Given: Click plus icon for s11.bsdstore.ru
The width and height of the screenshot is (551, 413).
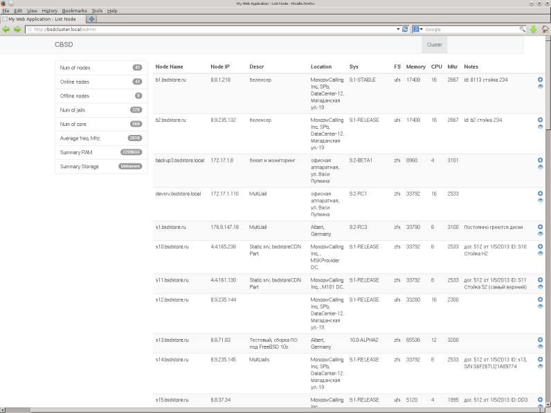Looking at the screenshot, I should pyautogui.click(x=540, y=280).
